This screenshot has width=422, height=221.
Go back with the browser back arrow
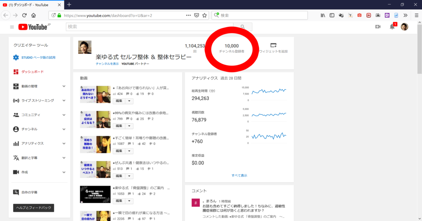pyautogui.click(x=6, y=15)
